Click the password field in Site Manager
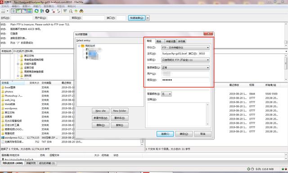 click(185, 80)
